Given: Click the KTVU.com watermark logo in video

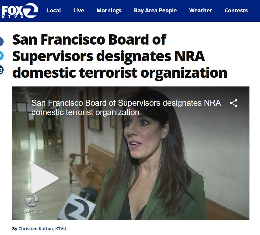Looking at the screenshot, I should point(31,203).
